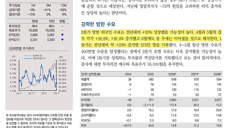Click the highlighted sentence starting '2분기 방한 외국인'
Viewport: 228px width, 128px height.
point(151,38)
